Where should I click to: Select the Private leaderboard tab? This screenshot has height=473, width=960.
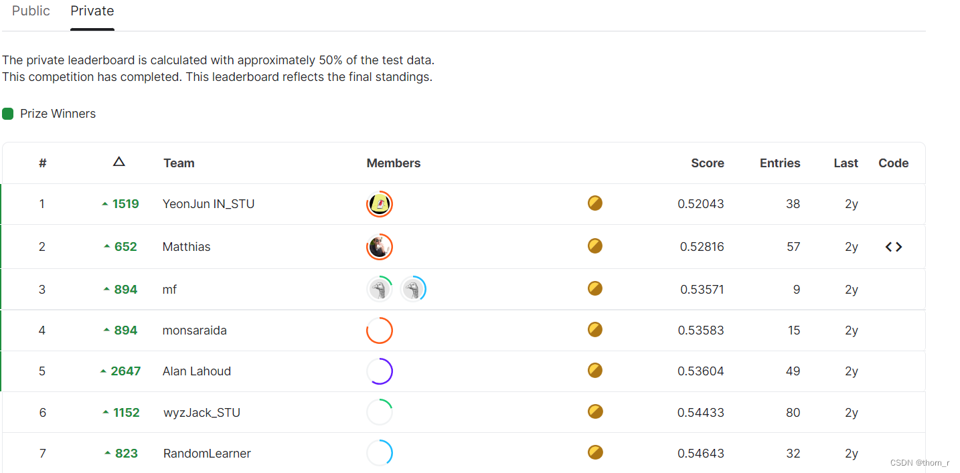92,11
